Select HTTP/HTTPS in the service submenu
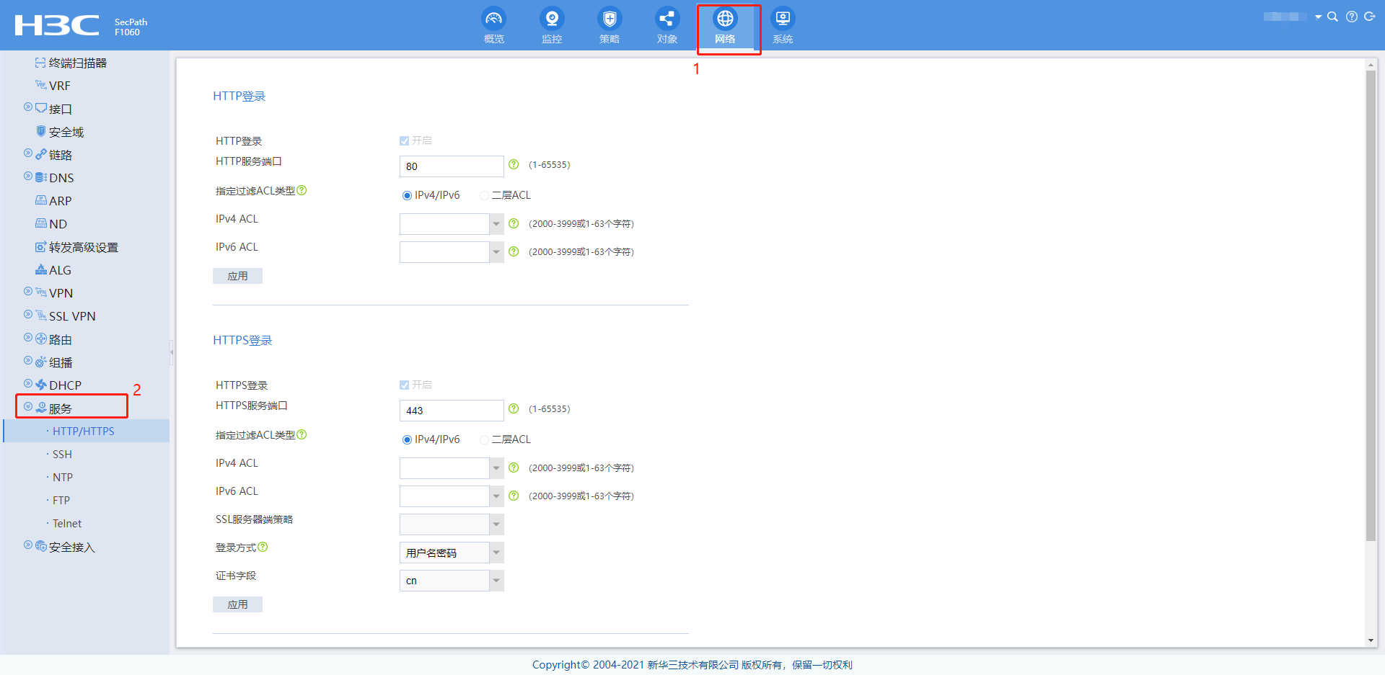The width and height of the screenshot is (1385, 675). (84, 432)
